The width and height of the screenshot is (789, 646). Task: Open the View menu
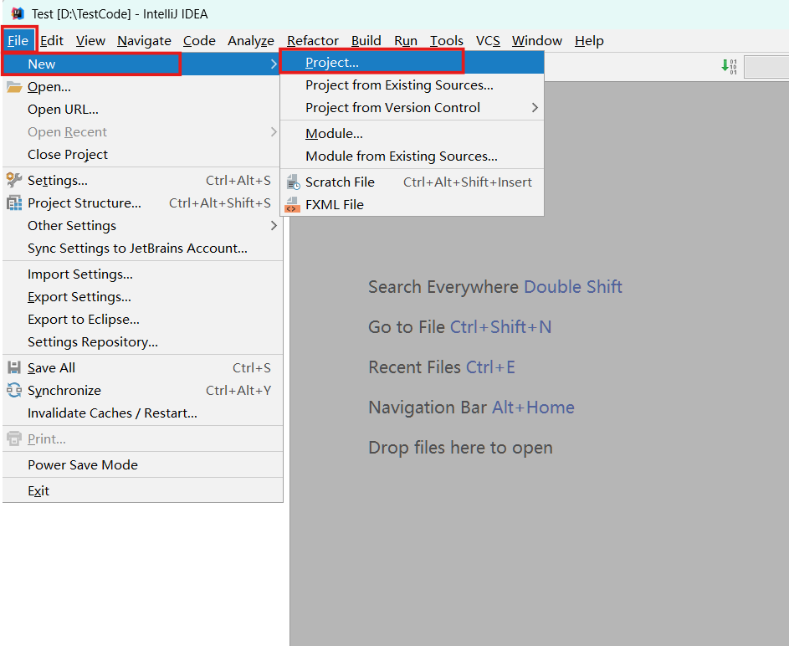[90, 40]
